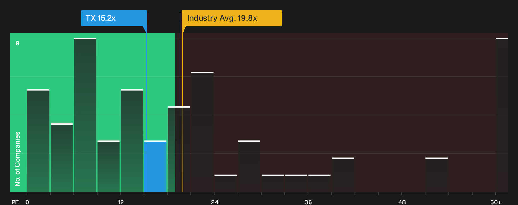Click the 'No. of Companies' axis title
Screen dimensions: 518x205
[x=17, y=159]
